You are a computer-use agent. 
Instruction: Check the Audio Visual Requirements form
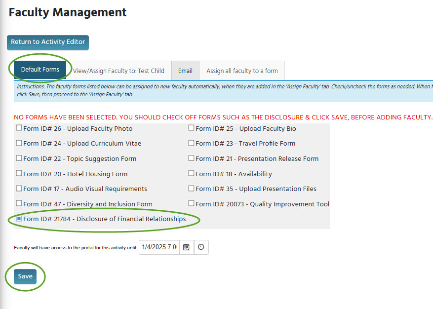click(x=19, y=189)
